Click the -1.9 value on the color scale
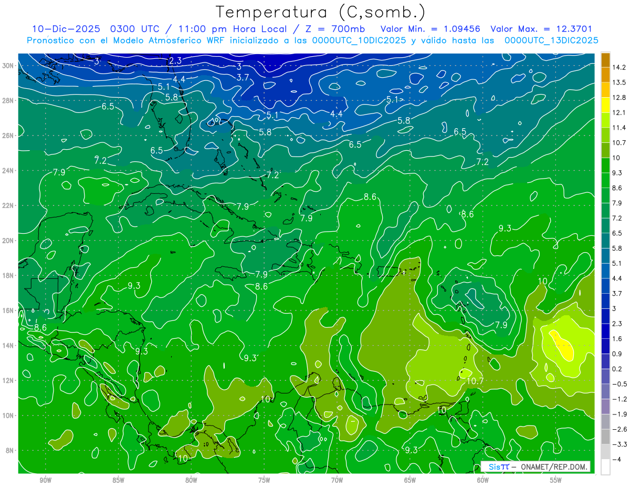The image size is (630, 487). pos(619,415)
